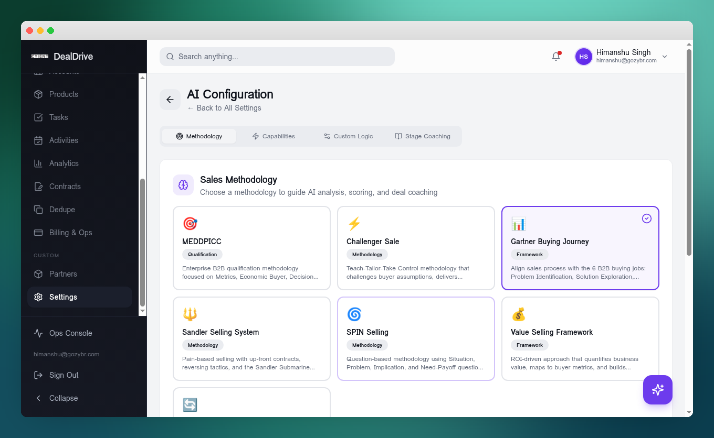The image size is (714, 438).
Task: Click the notification bell icon
Action: pyautogui.click(x=556, y=57)
